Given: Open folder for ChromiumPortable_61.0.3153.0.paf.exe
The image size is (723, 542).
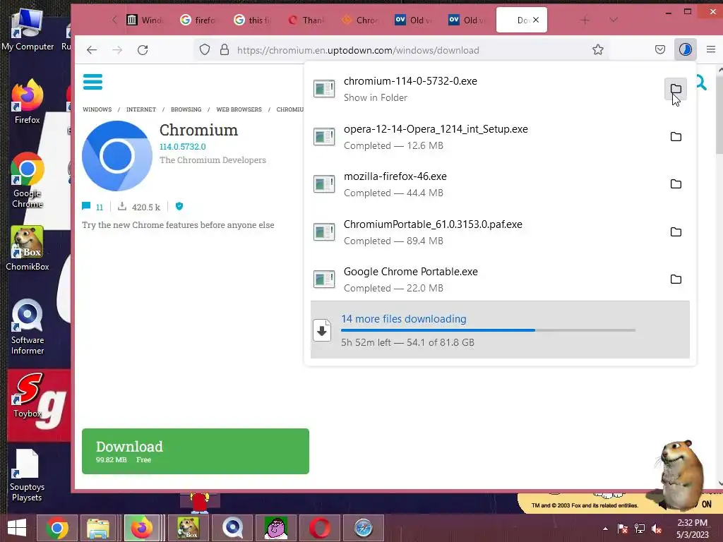Looking at the screenshot, I should (676, 231).
